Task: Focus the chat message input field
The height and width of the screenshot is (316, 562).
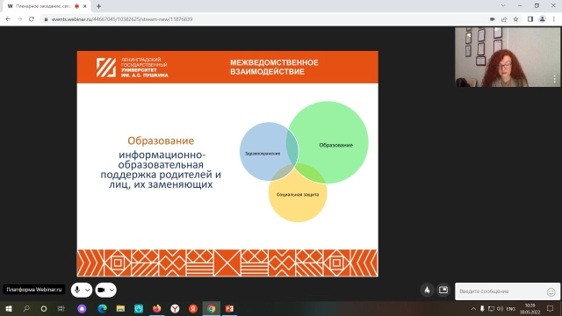Action: point(501,291)
